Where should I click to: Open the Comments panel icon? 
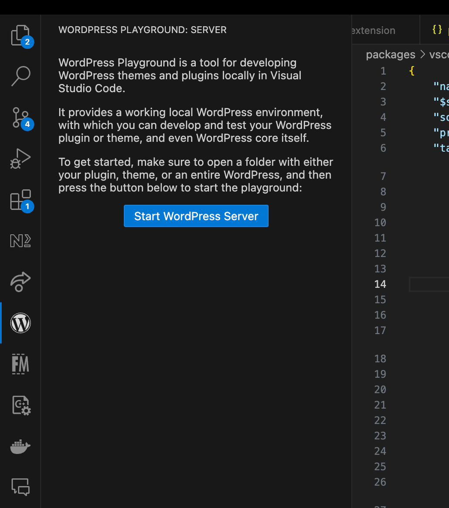(20, 488)
